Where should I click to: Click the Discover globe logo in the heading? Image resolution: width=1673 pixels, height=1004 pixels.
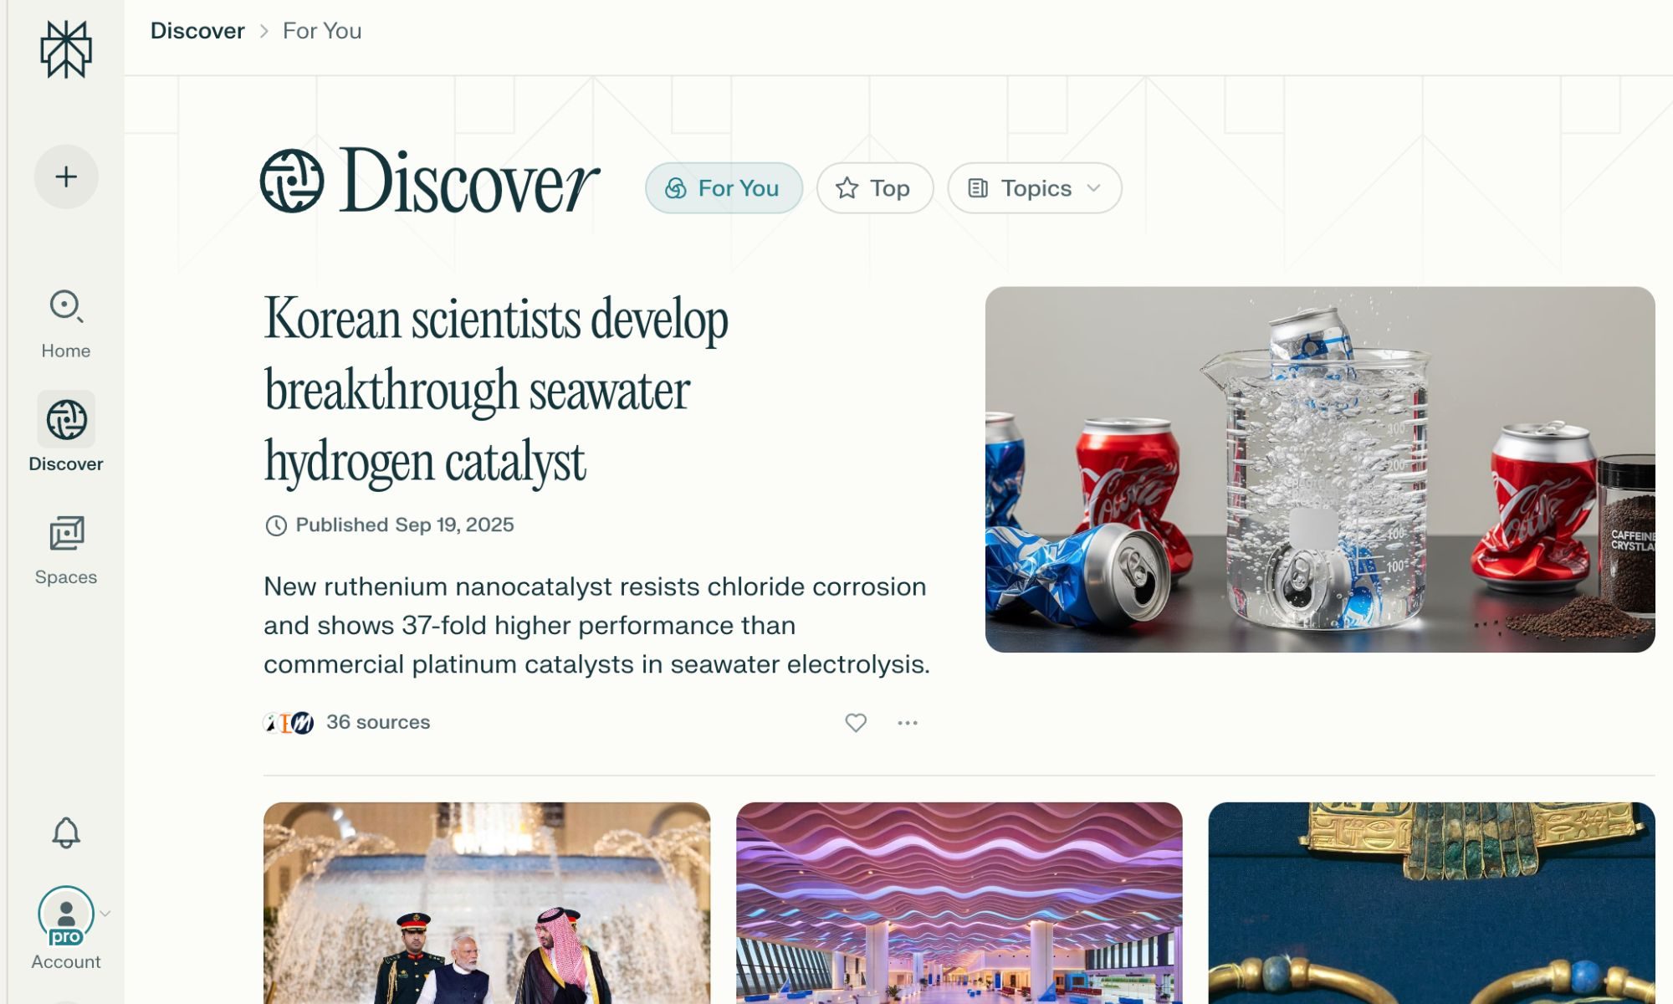pyautogui.click(x=292, y=181)
